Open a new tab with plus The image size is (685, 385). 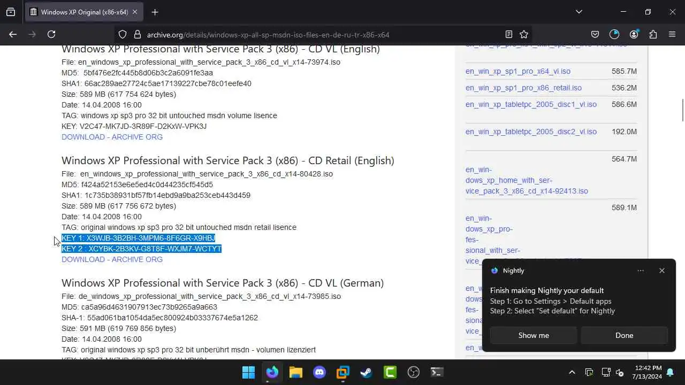(155, 12)
